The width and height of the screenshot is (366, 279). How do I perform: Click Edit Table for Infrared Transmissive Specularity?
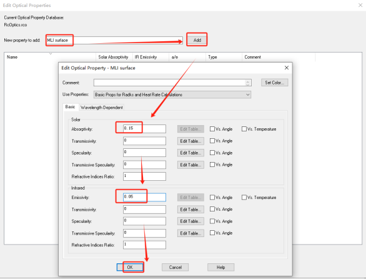coord(190,233)
